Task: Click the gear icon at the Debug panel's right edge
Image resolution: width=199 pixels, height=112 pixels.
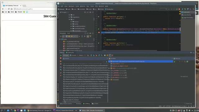Action: pos(191,53)
